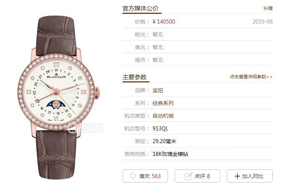This screenshot has width=281, height=187.
Task: Open brand link 宝珀
Action: 158,90
